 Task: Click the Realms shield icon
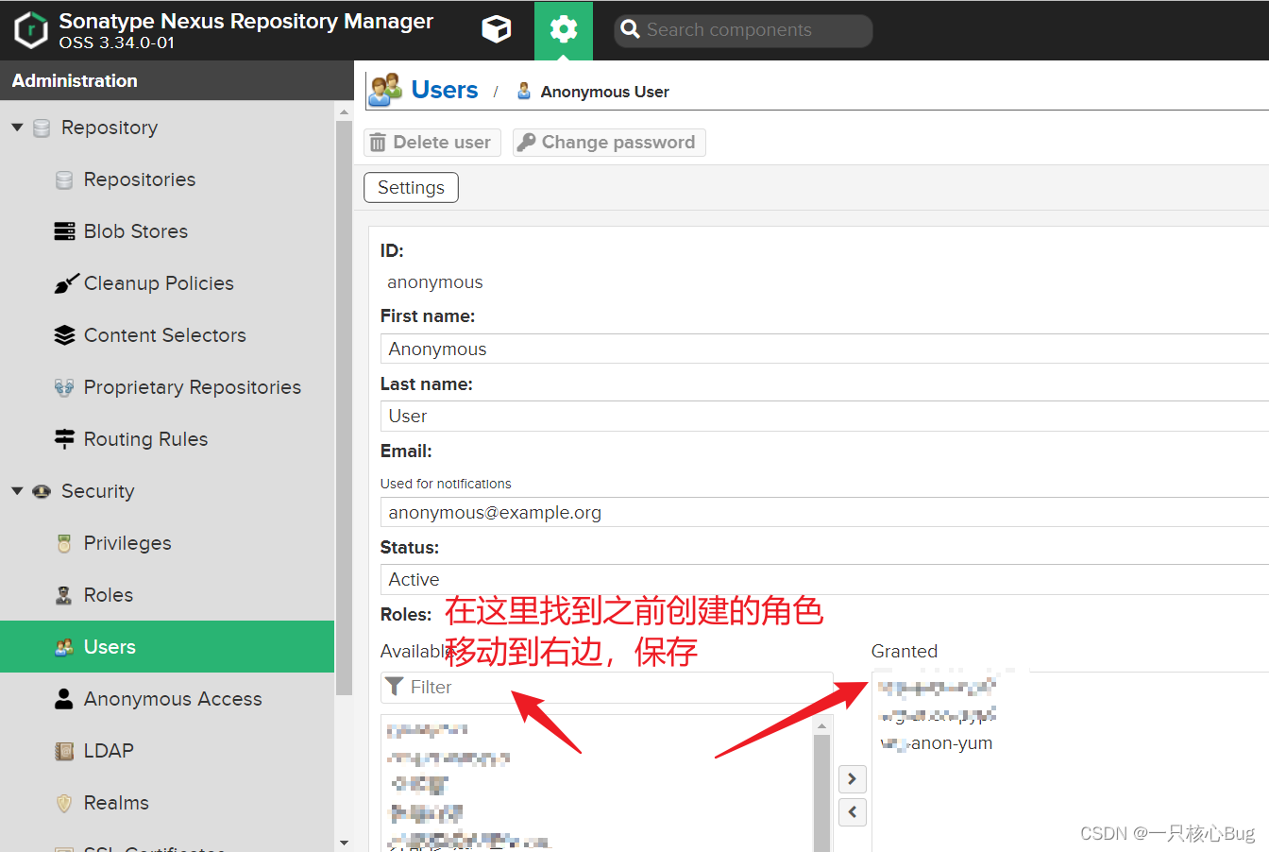click(64, 803)
